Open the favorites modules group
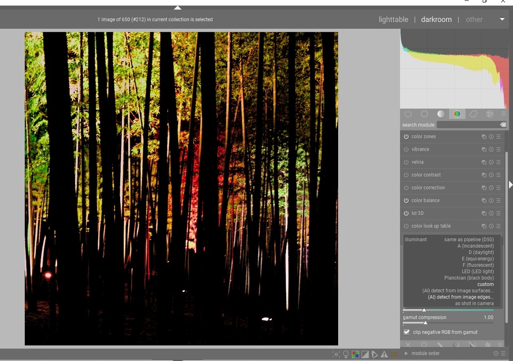513x361 pixels. pos(424,114)
